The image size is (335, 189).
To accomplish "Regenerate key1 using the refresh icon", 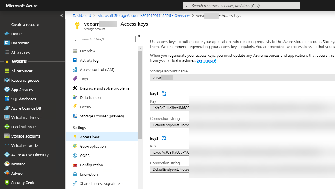I will pyautogui.click(x=164, y=94).
